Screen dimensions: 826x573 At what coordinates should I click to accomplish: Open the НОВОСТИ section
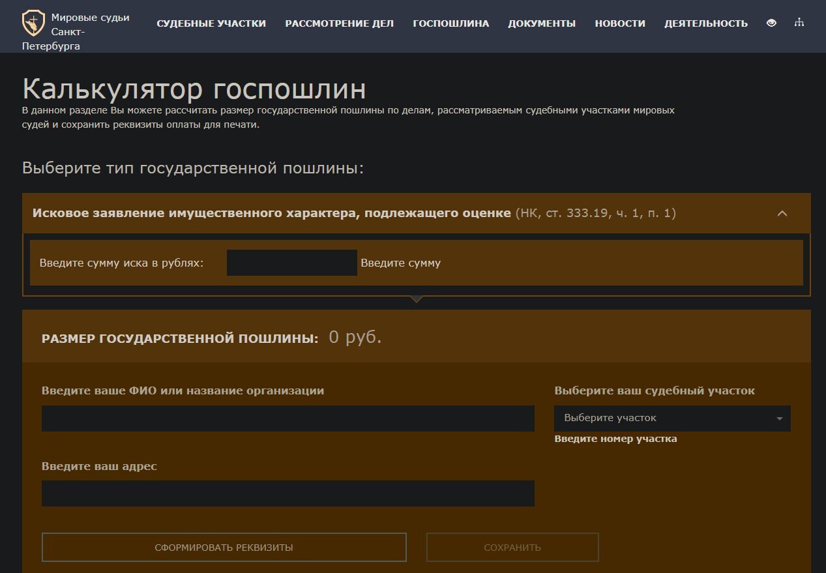(619, 23)
